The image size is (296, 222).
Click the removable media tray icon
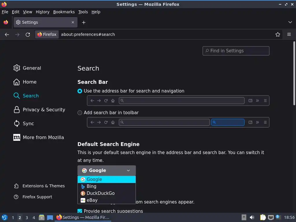click(244, 217)
